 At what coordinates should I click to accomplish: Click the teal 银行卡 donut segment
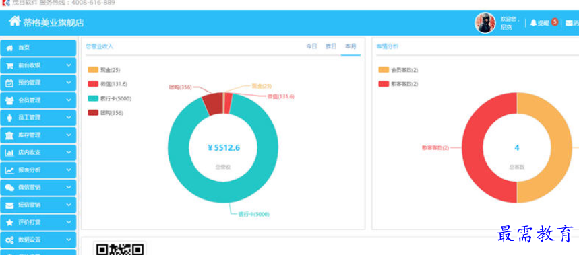click(223, 192)
